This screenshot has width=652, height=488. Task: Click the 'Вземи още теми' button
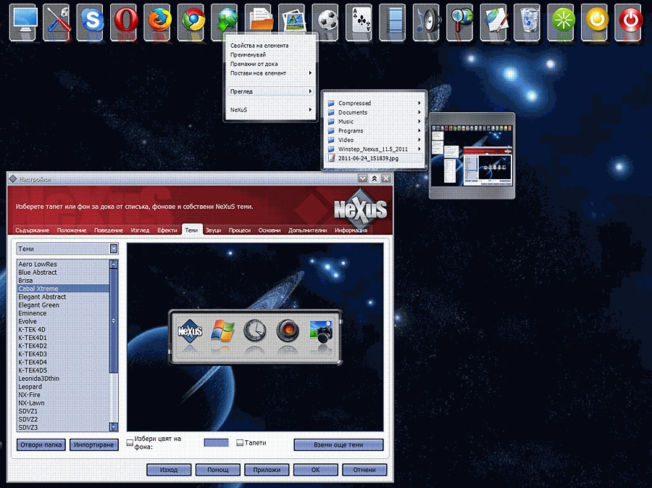click(x=338, y=444)
